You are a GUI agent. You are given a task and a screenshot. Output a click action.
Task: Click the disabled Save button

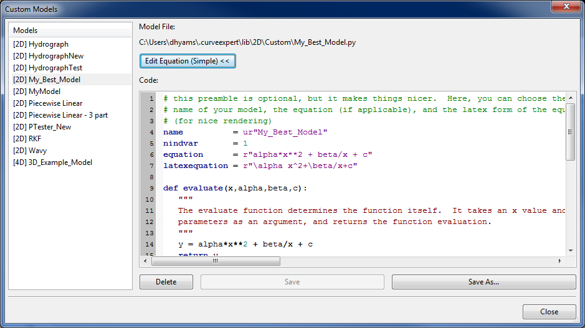pos(292,282)
